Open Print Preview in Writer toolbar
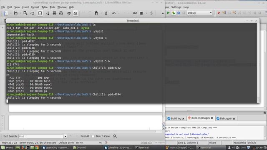267x150 pixels. click(x=61, y=13)
